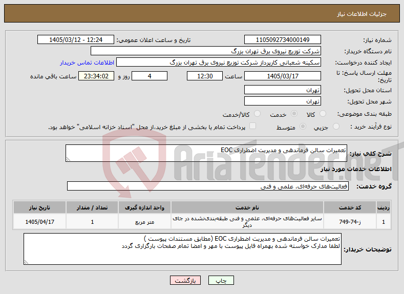Viewport: 404px width, 294px height.
Task: Select the متوسط purchase type radio
Action: 303,127
